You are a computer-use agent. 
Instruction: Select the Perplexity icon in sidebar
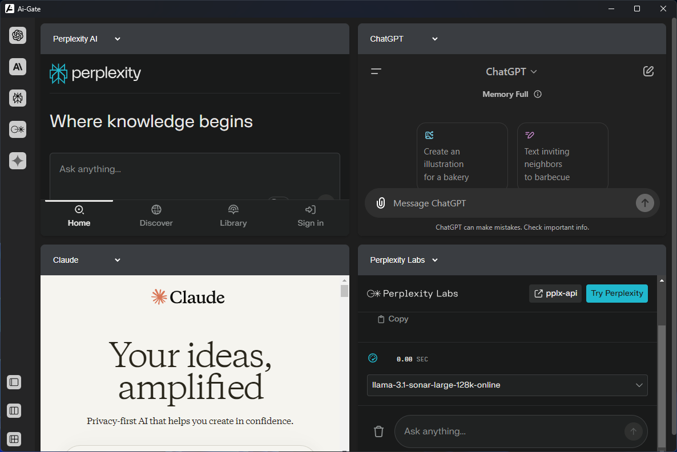pyautogui.click(x=18, y=99)
